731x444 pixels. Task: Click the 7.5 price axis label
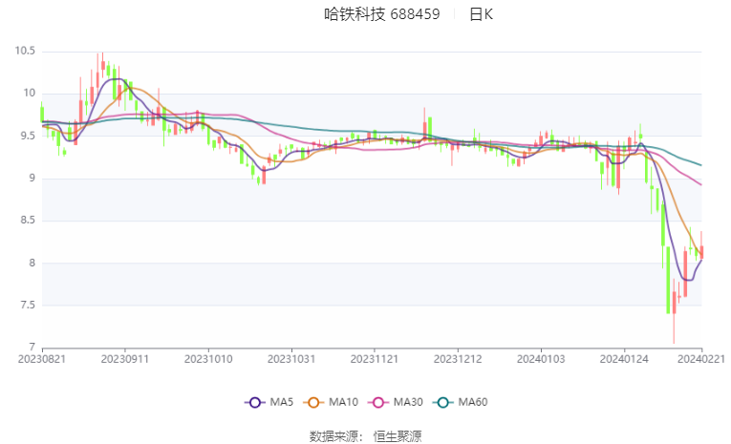(x=28, y=306)
